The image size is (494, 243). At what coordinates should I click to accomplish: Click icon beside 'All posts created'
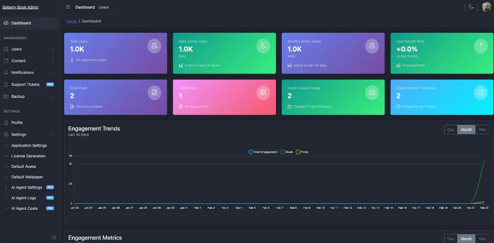(72, 107)
